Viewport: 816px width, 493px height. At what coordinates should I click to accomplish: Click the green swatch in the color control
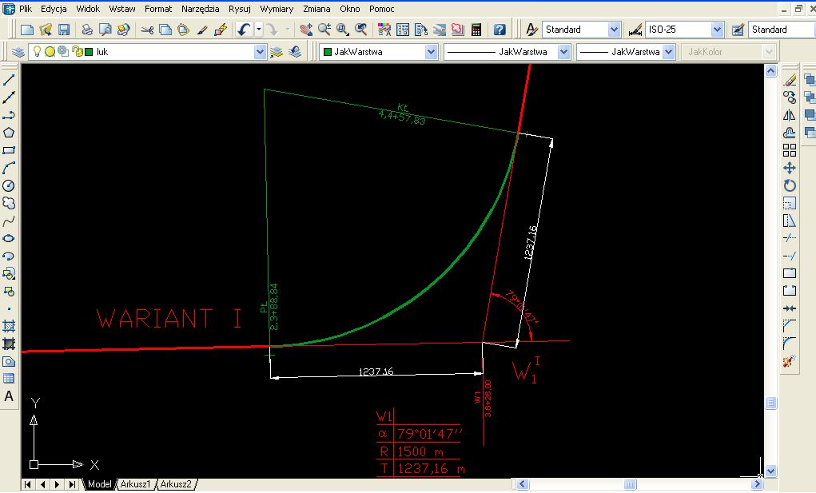pyautogui.click(x=328, y=52)
